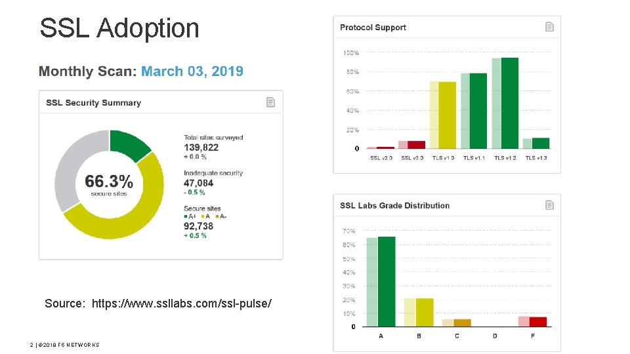Select the inadequate security value 47,084

[198, 184]
